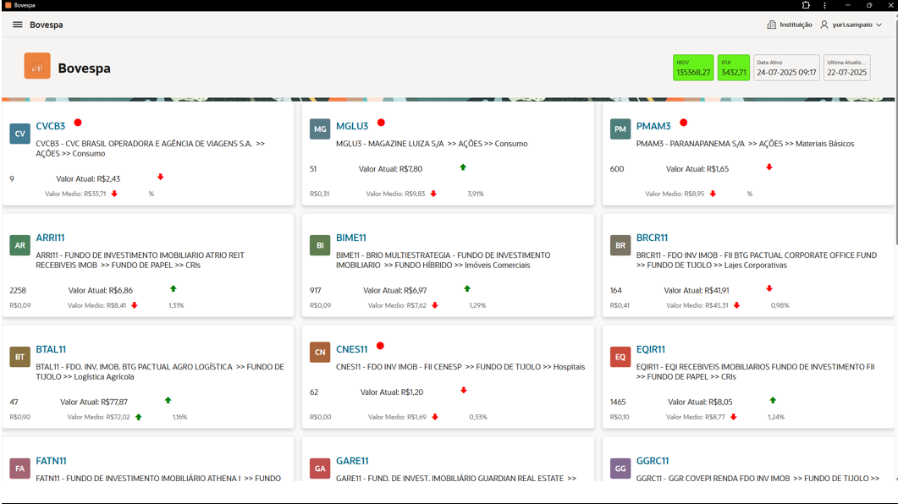Click the red alert dot beside MGLU3
The height and width of the screenshot is (504, 898).
pyautogui.click(x=382, y=123)
